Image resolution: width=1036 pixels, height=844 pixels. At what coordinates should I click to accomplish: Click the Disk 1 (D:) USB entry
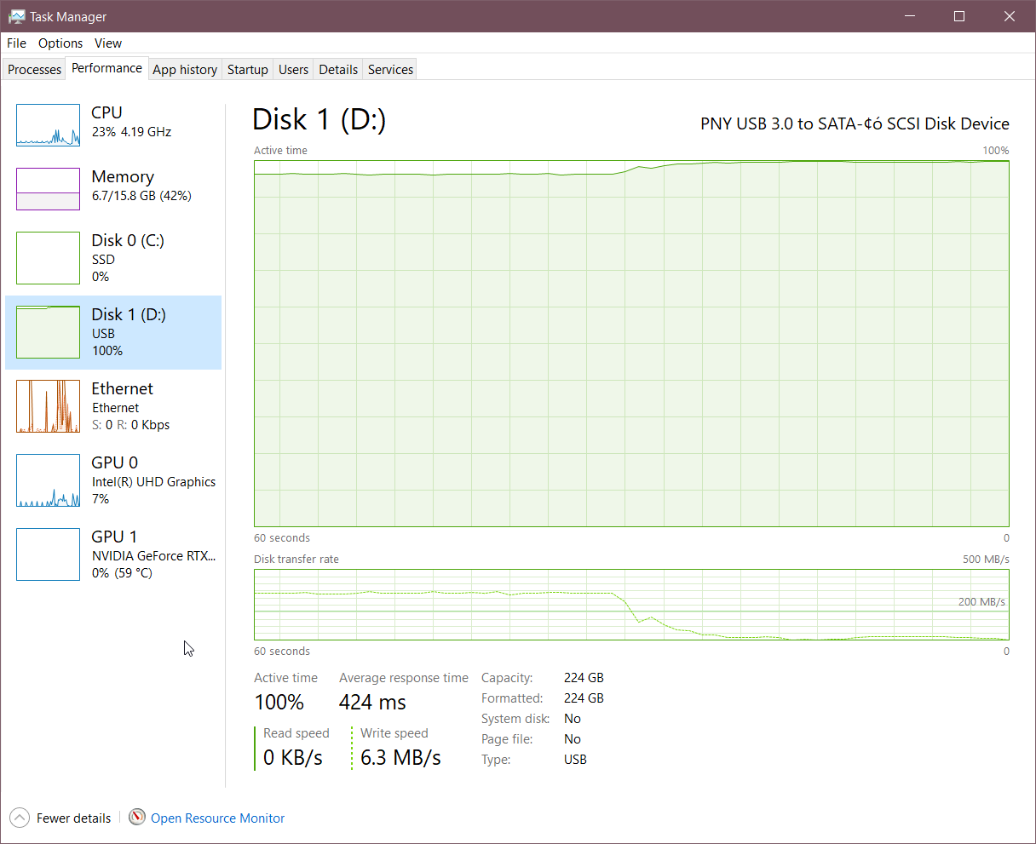click(128, 332)
